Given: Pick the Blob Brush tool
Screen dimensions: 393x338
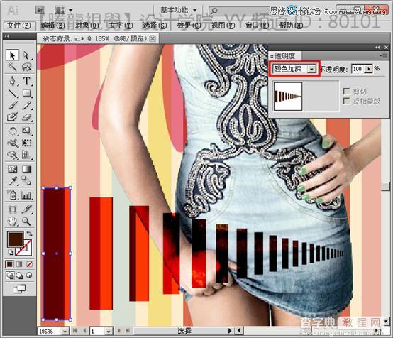Looking at the screenshot, I should pyautogui.click(x=12, y=117).
